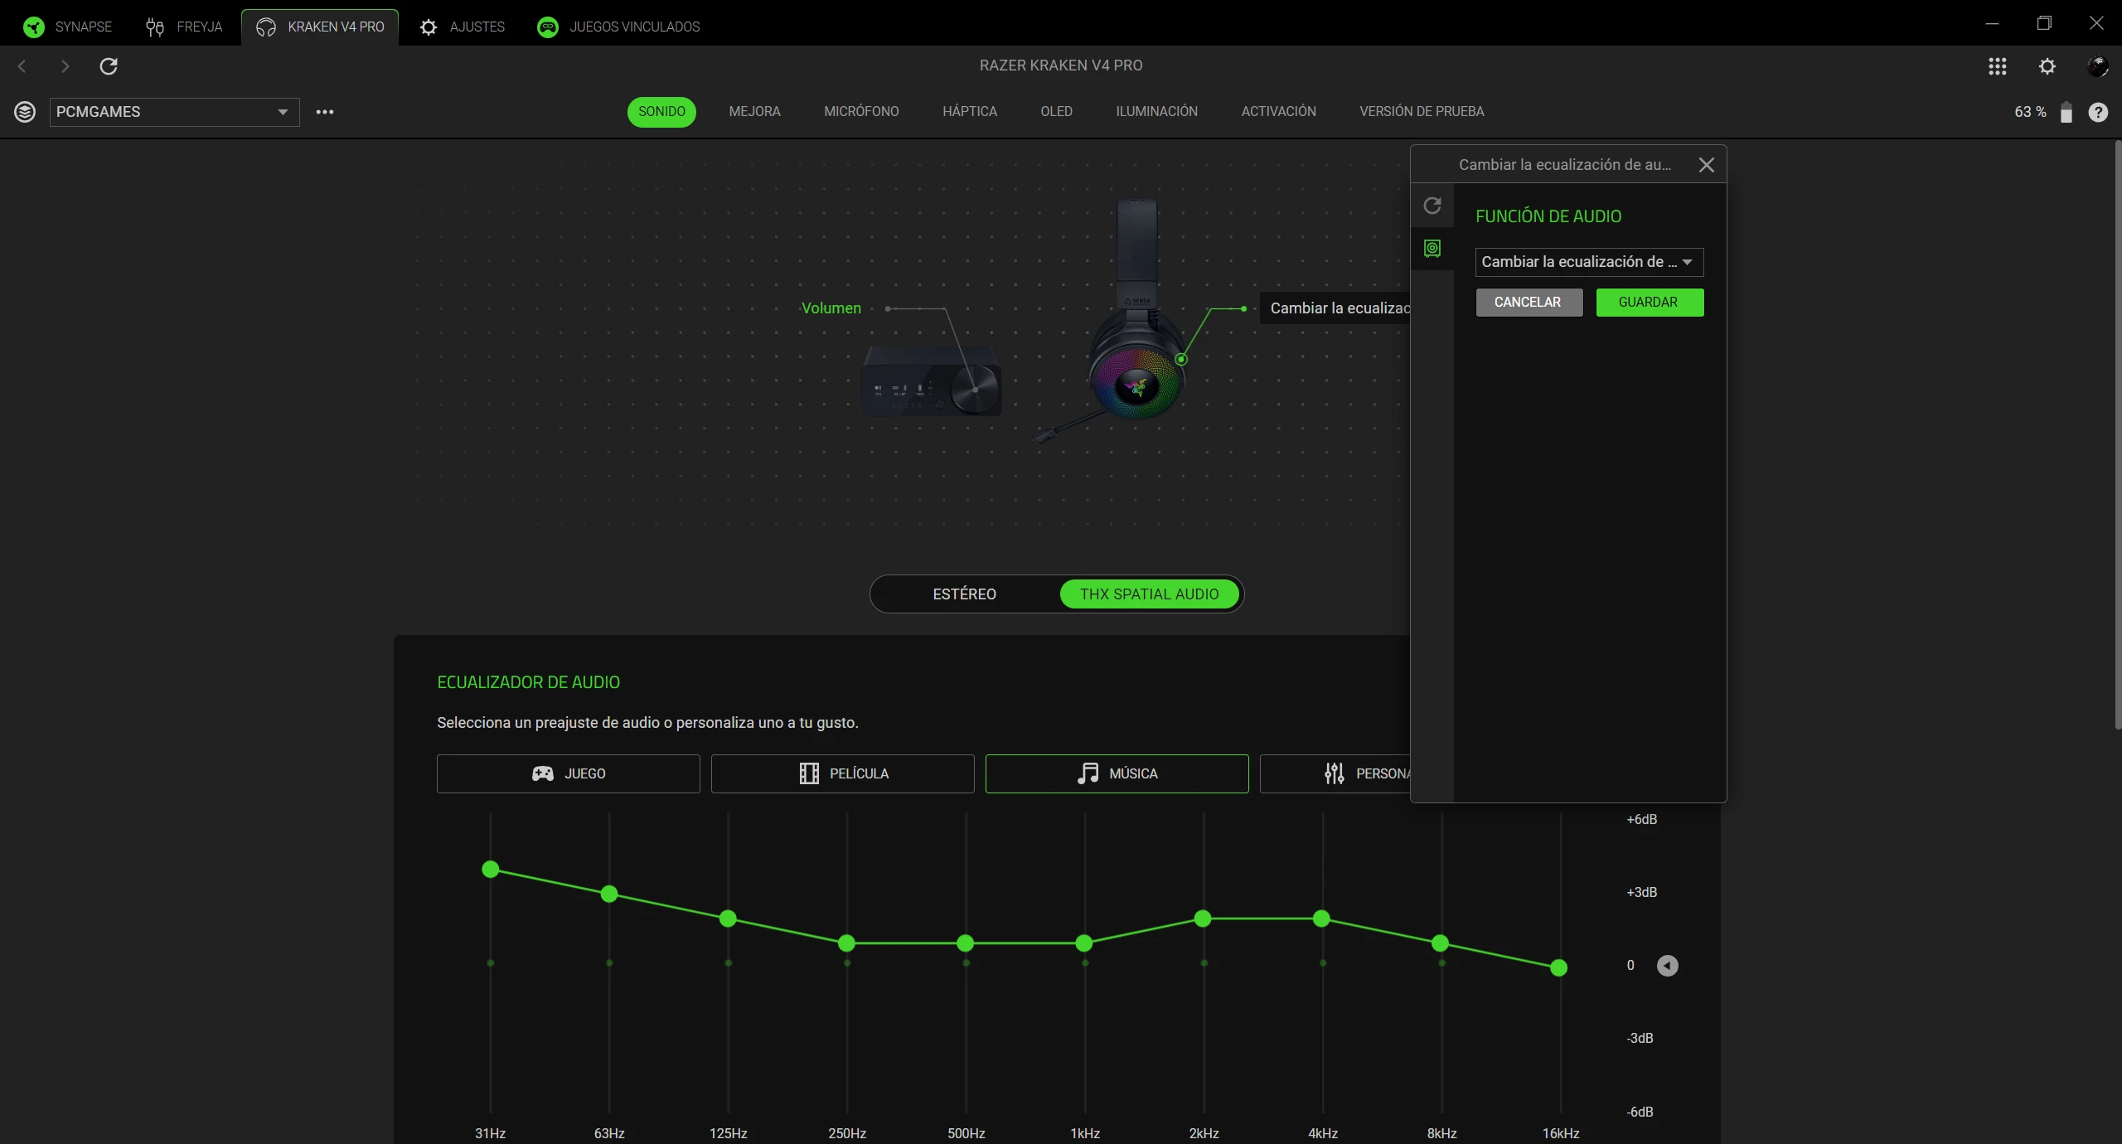The image size is (2122, 1144).
Task: Click the 250Hz equalizer slider handle
Action: point(846,943)
